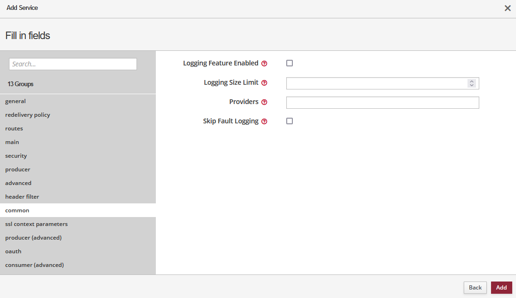Enable the Logging Feature Enabled checkbox
This screenshot has height=298, width=516.
coord(290,63)
